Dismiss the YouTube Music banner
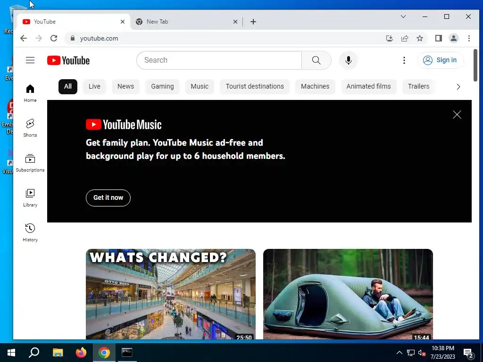This screenshot has height=362, width=483. pos(457,115)
